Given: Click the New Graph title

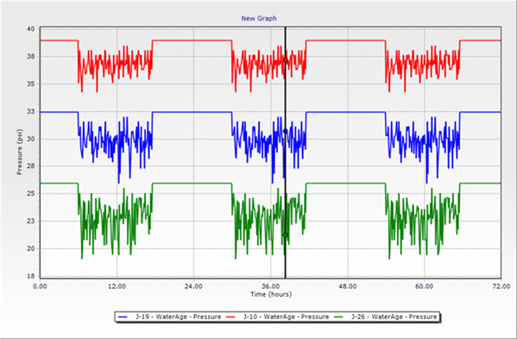Looking at the screenshot, I should pyautogui.click(x=259, y=18).
